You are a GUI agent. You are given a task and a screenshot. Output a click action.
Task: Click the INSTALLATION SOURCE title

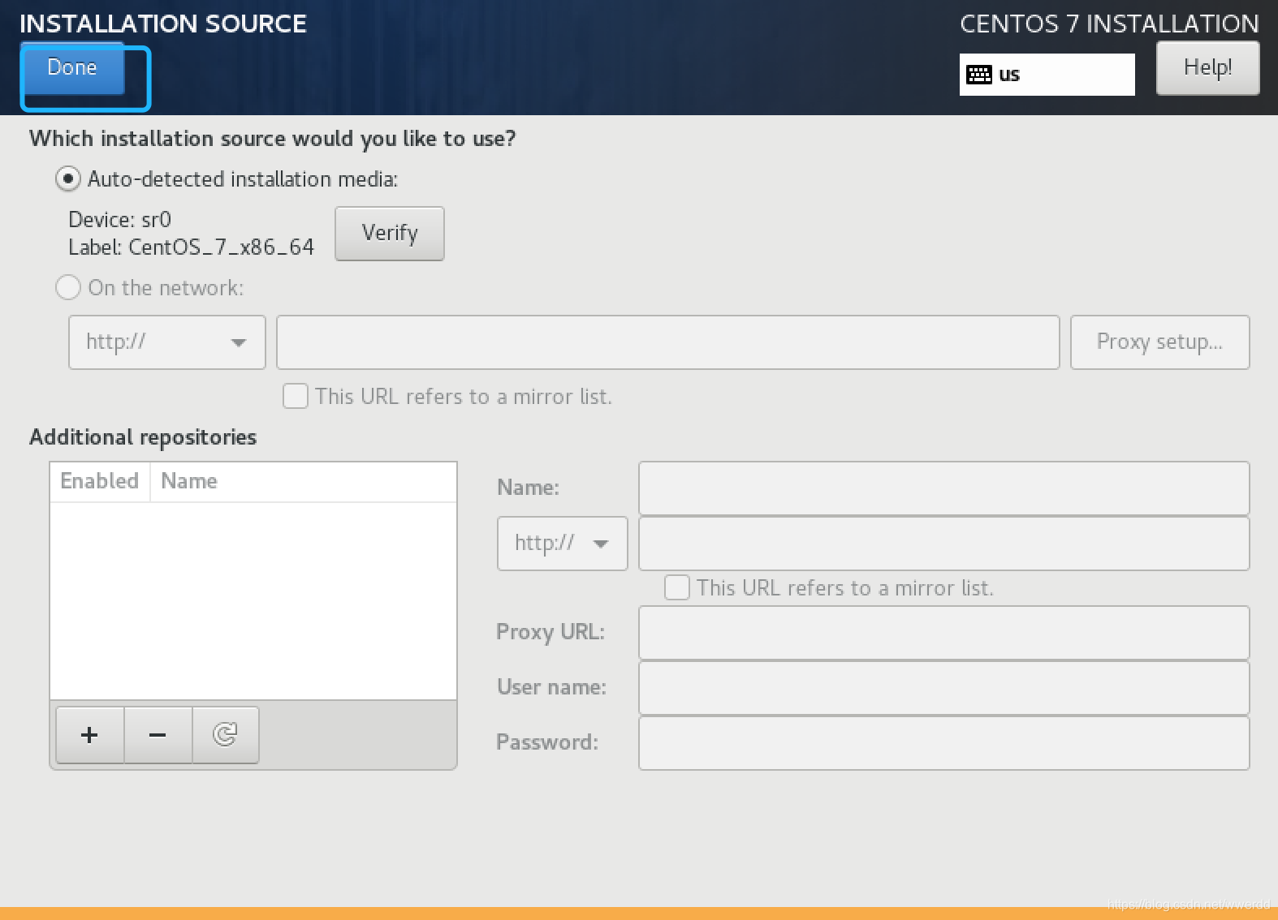163,24
